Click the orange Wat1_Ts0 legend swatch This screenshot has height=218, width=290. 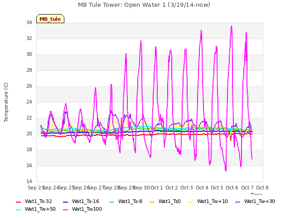(152, 202)
